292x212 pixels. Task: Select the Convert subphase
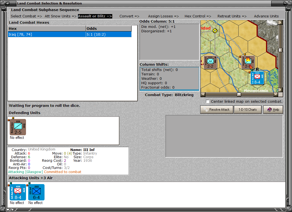pos(129,16)
